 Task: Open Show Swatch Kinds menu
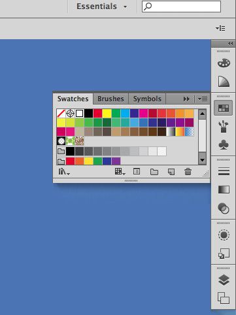pos(120,172)
